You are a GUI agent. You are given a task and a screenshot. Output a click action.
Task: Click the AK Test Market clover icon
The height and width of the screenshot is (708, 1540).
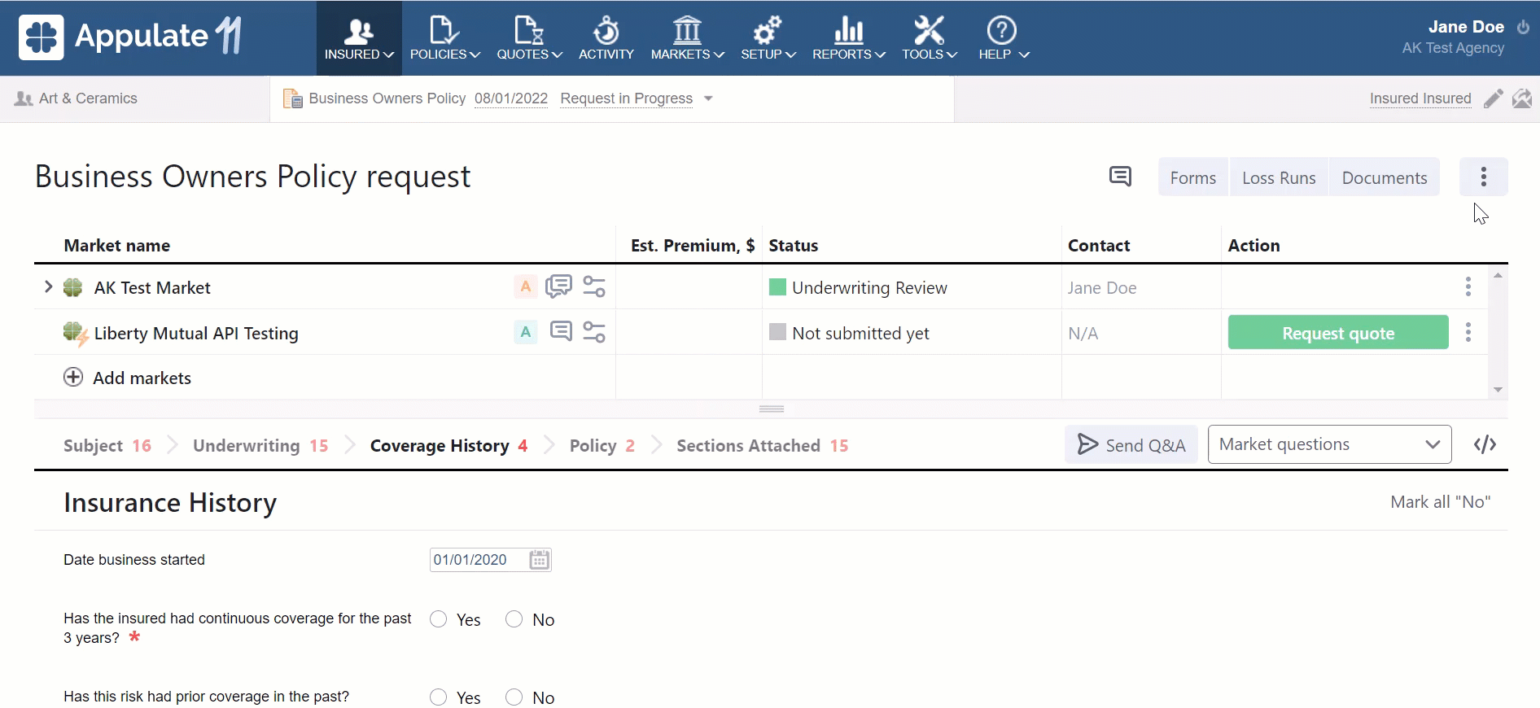73,287
